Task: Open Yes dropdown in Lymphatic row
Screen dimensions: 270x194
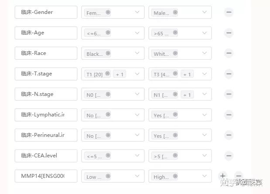Action: point(204,115)
